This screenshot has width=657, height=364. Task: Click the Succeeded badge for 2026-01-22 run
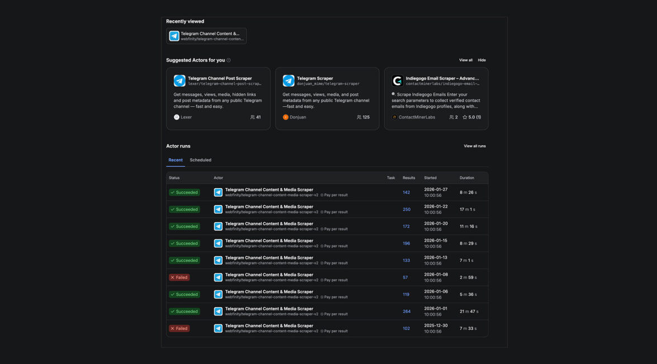point(184,209)
